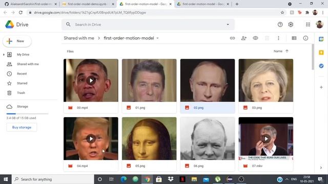Open Google Keep side panel icon
The height and width of the screenshot is (184, 328).
click(321, 52)
